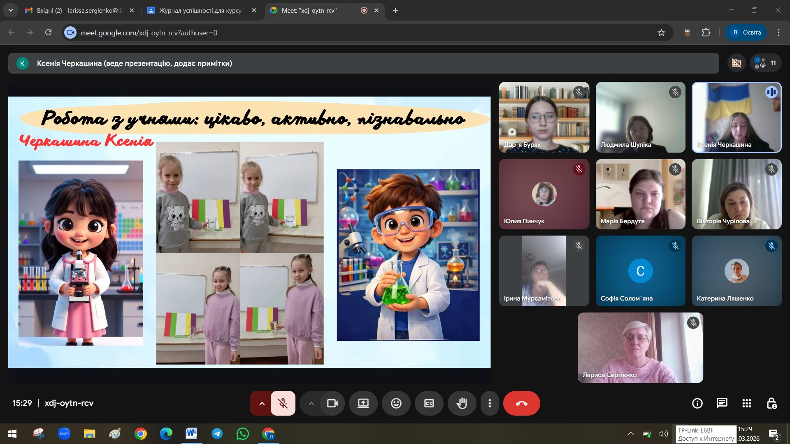The width and height of the screenshot is (790, 444).
Task: Click the present screen icon
Action: tap(363, 403)
